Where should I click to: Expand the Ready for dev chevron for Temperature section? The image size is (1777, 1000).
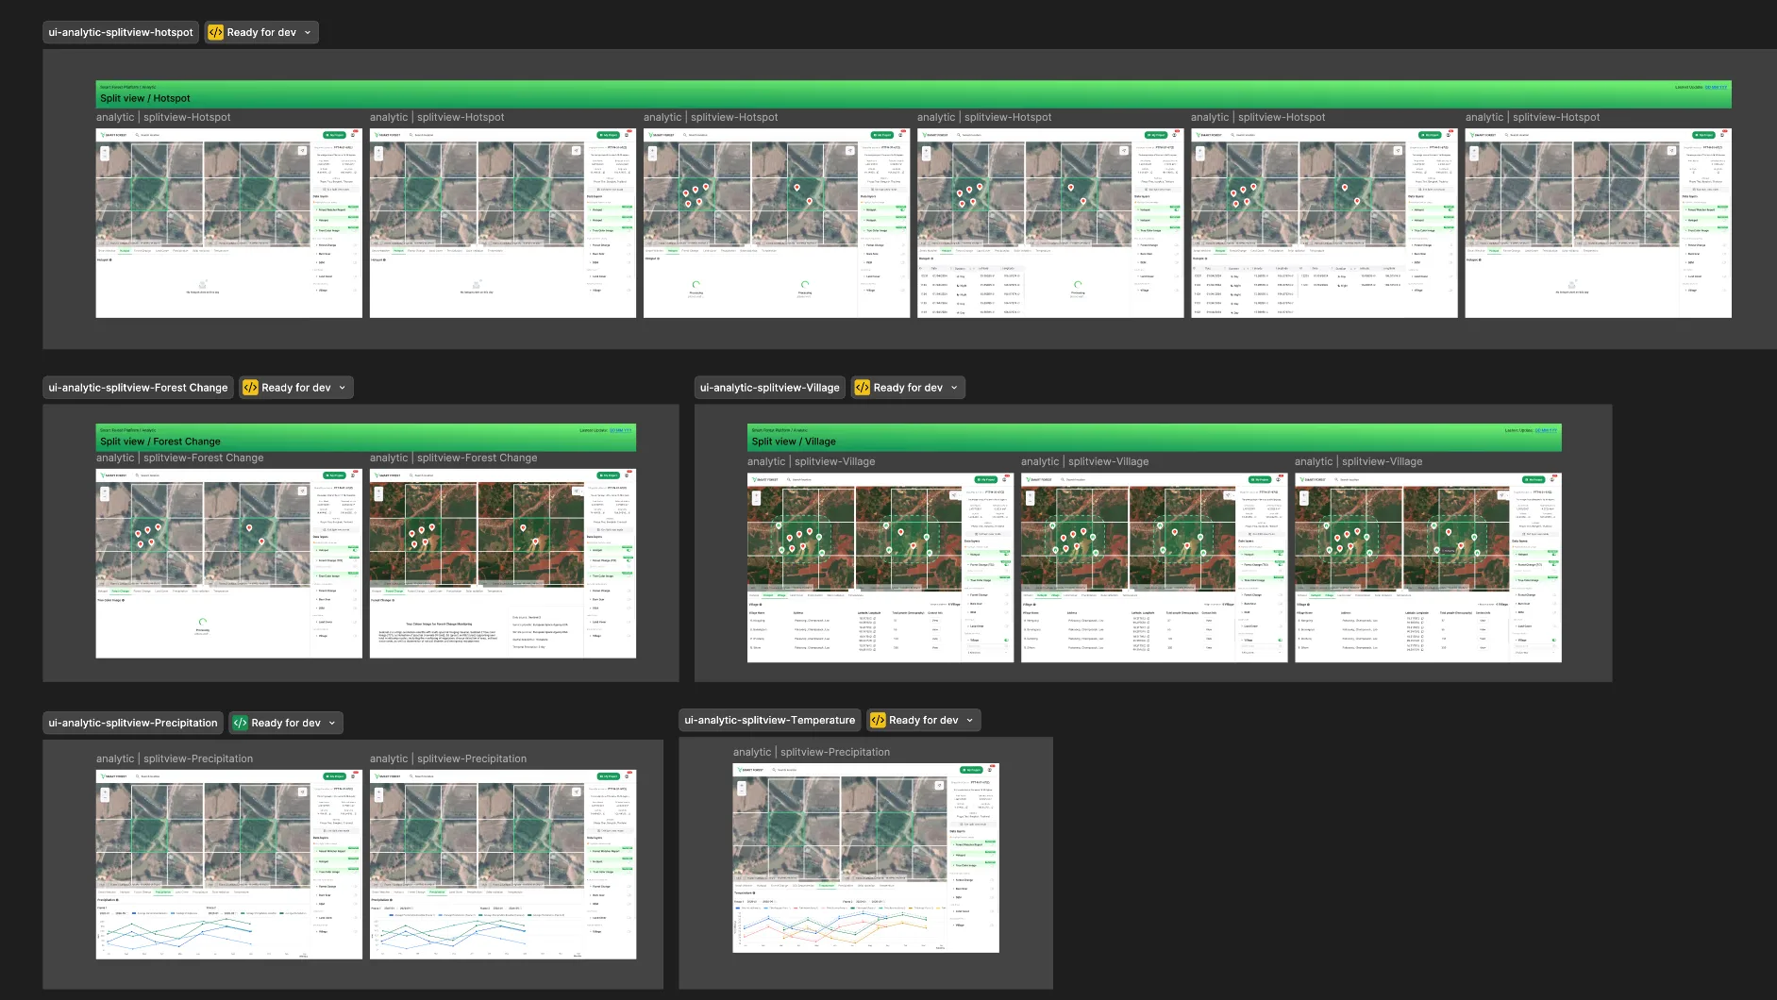(x=969, y=720)
